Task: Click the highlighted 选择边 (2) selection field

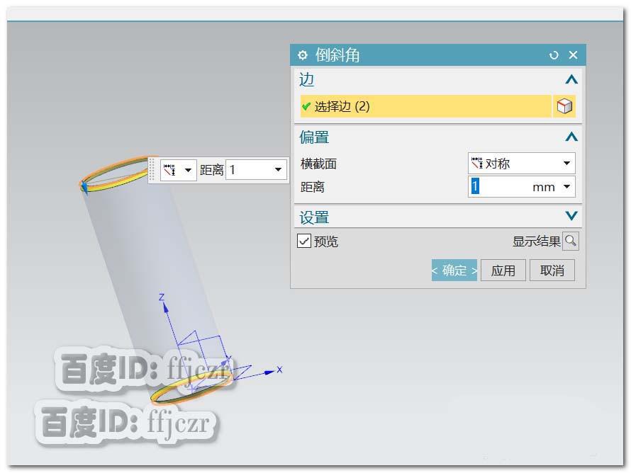Action: point(425,105)
